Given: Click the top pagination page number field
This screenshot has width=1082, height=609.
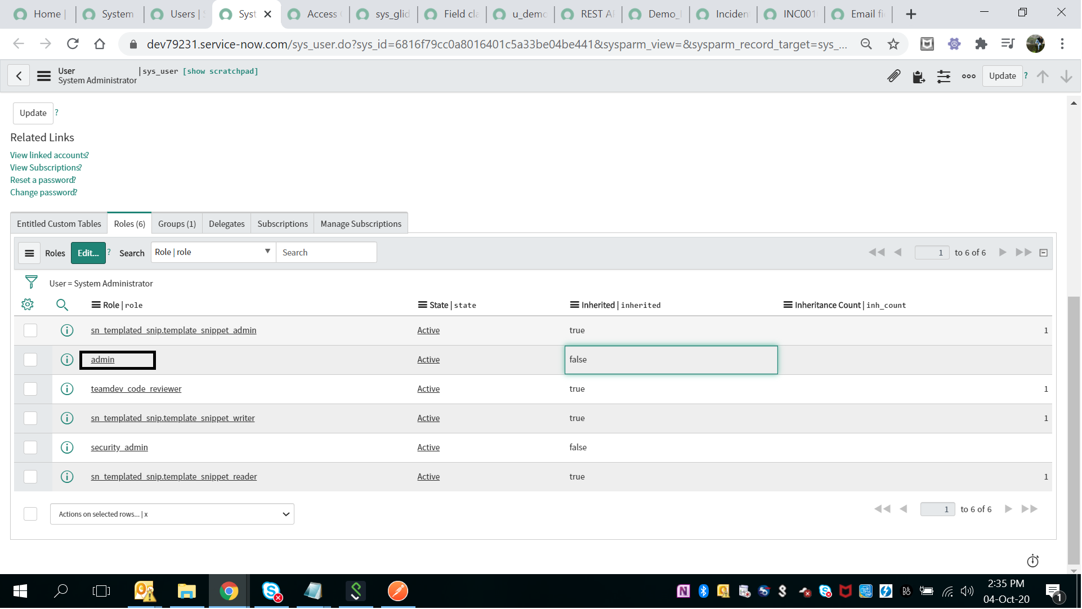Looking at the screenshot, I should click(x=932, y=253).
